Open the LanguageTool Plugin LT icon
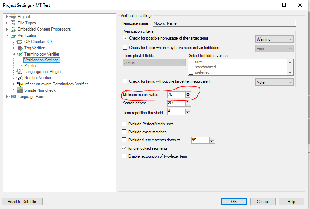This screenshot has height=209, width=310. tap(20, 72)
